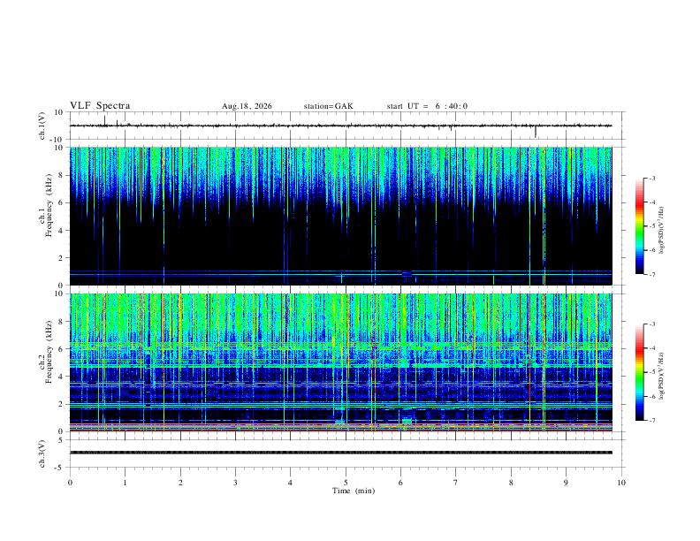Click the 0 minute tick on time axis

[70, 483]
